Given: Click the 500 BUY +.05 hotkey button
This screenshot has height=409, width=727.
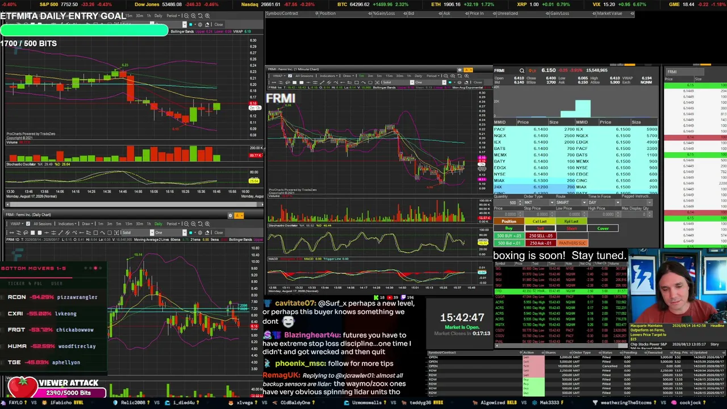Looking at the screenshot, I should [509, 236].
